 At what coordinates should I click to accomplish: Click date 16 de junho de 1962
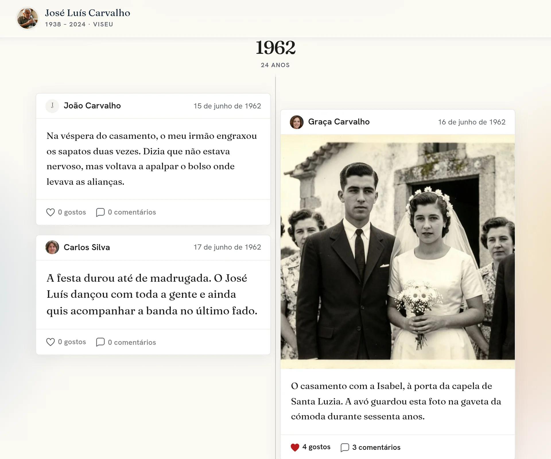(472, 122)
